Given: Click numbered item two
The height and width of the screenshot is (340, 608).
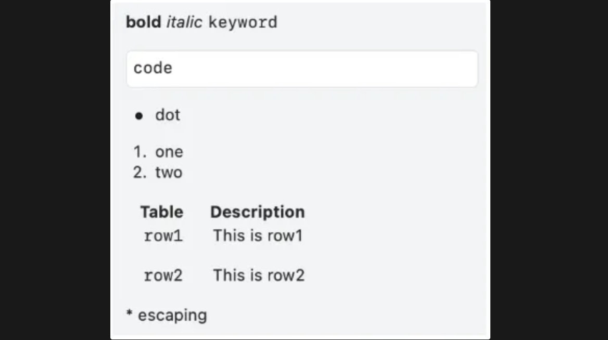Looking at the screenshot, I should tap(169, 172).
